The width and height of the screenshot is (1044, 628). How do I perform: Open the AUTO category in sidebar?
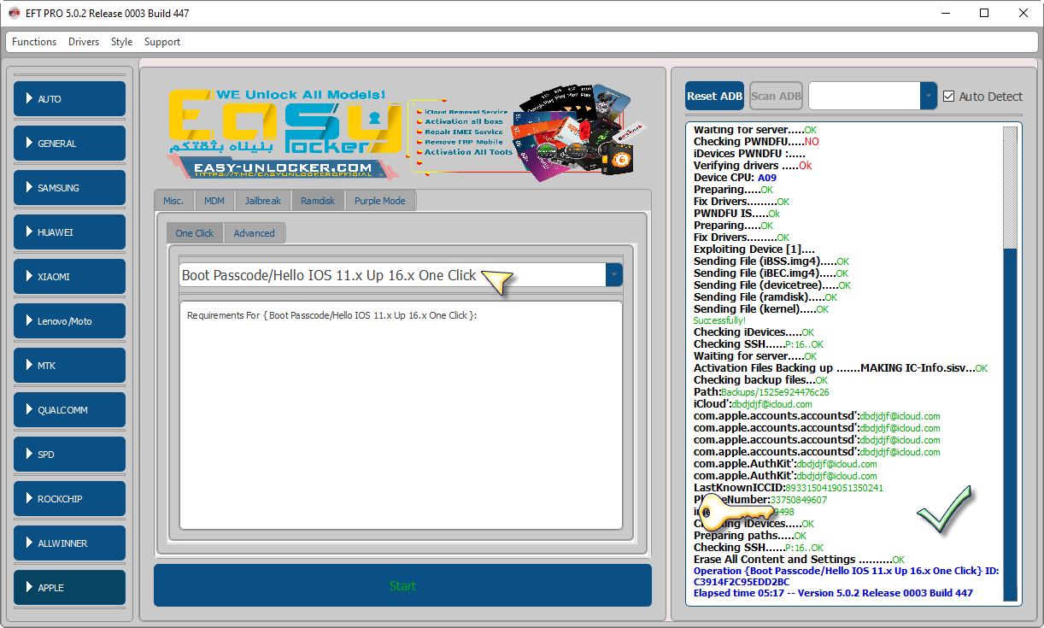click(69, 99)
